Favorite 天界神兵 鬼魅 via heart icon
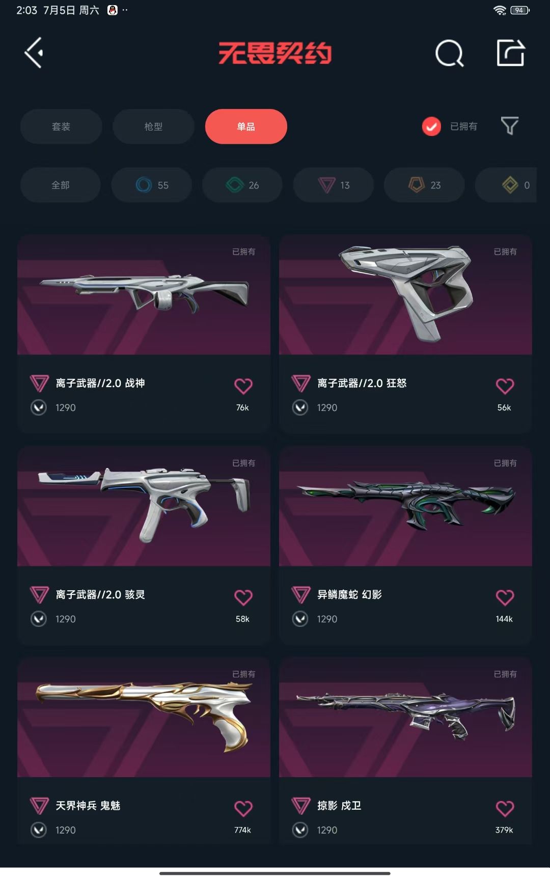 pos(243,808)
